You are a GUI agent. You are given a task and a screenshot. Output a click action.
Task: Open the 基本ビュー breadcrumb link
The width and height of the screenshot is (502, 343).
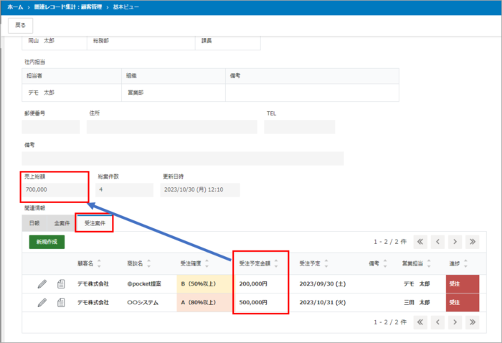pyautogui.click(x=126, y=7)
